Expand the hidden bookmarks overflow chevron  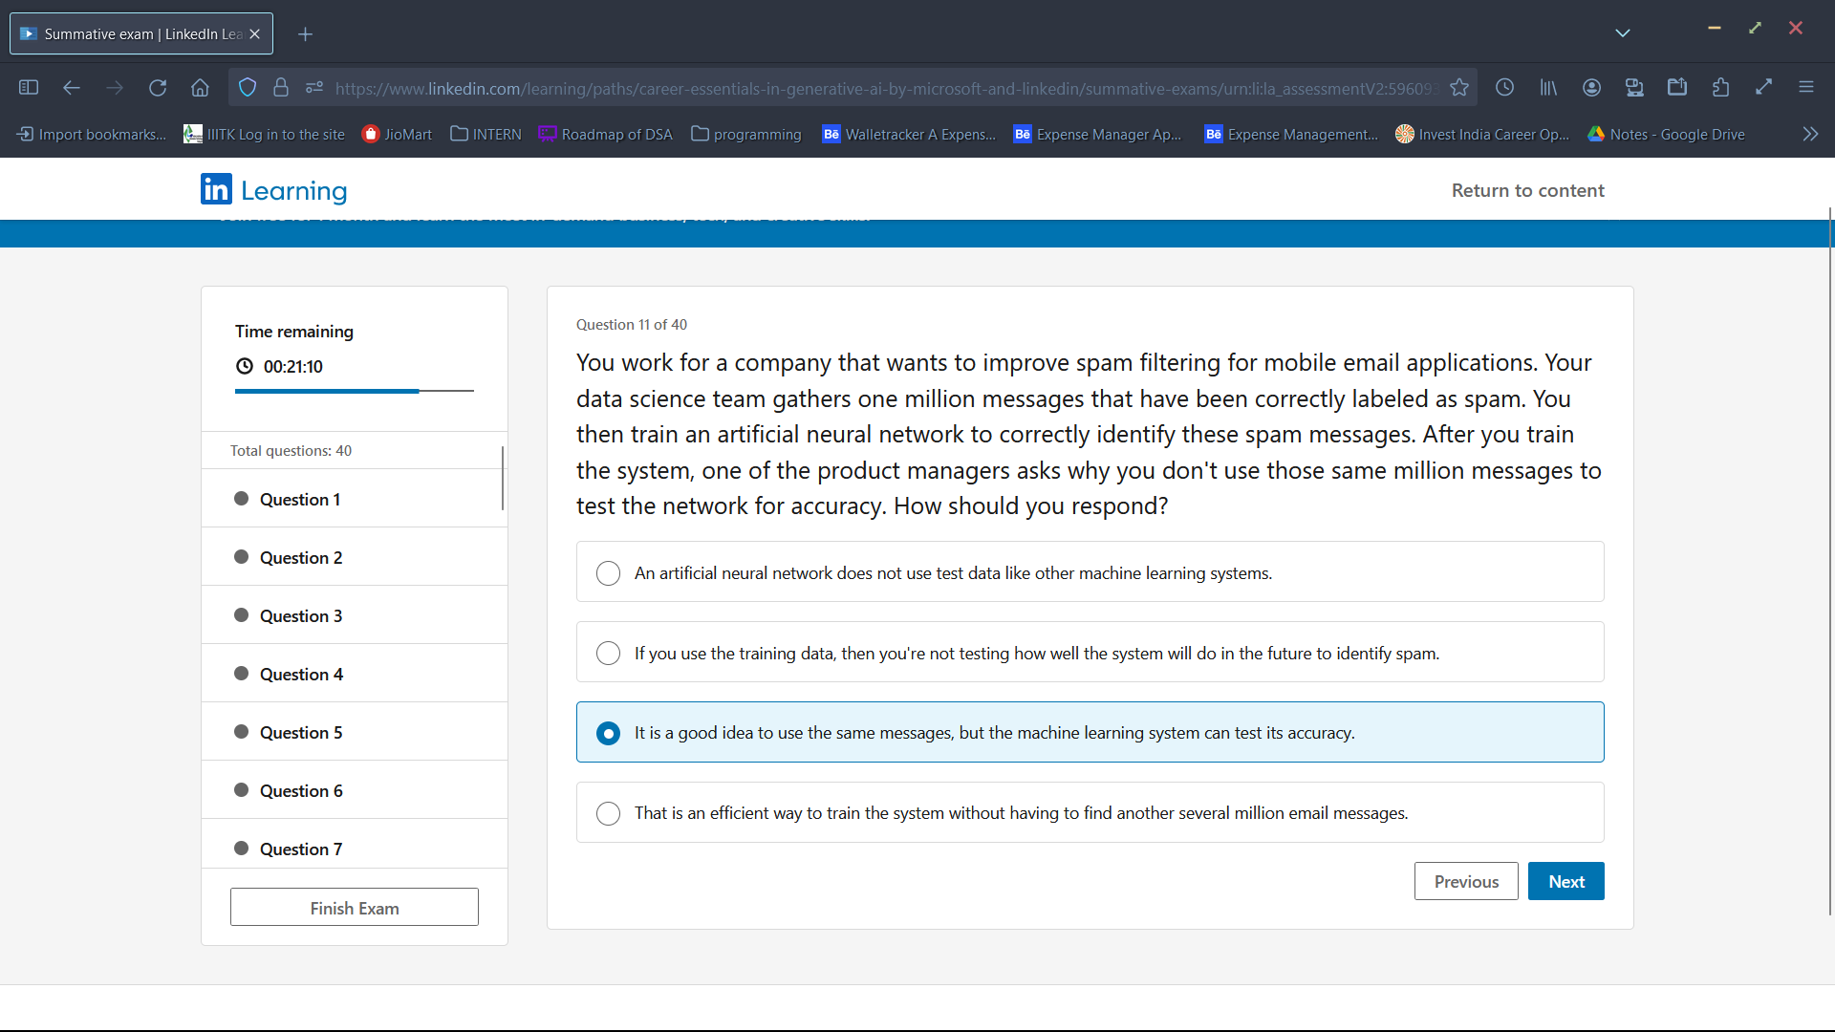pyautogui.click(x=1810, y=134)
